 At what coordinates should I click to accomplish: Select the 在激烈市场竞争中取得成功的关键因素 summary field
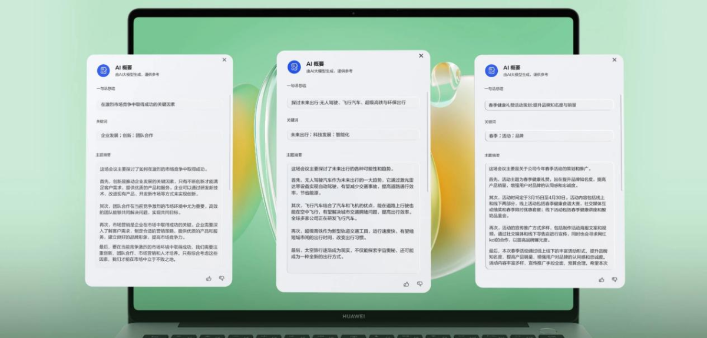pos(159,104)
